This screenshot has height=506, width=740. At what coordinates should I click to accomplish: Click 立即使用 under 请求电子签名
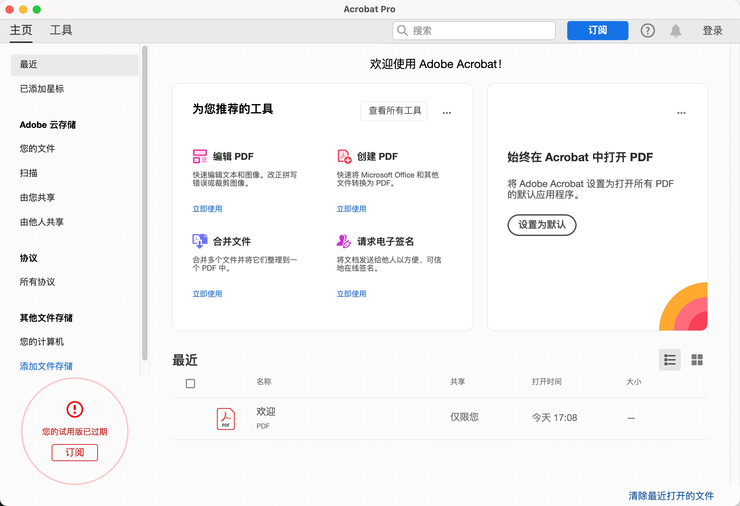click(352, 294)
